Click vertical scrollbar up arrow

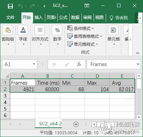pos(139,76)
